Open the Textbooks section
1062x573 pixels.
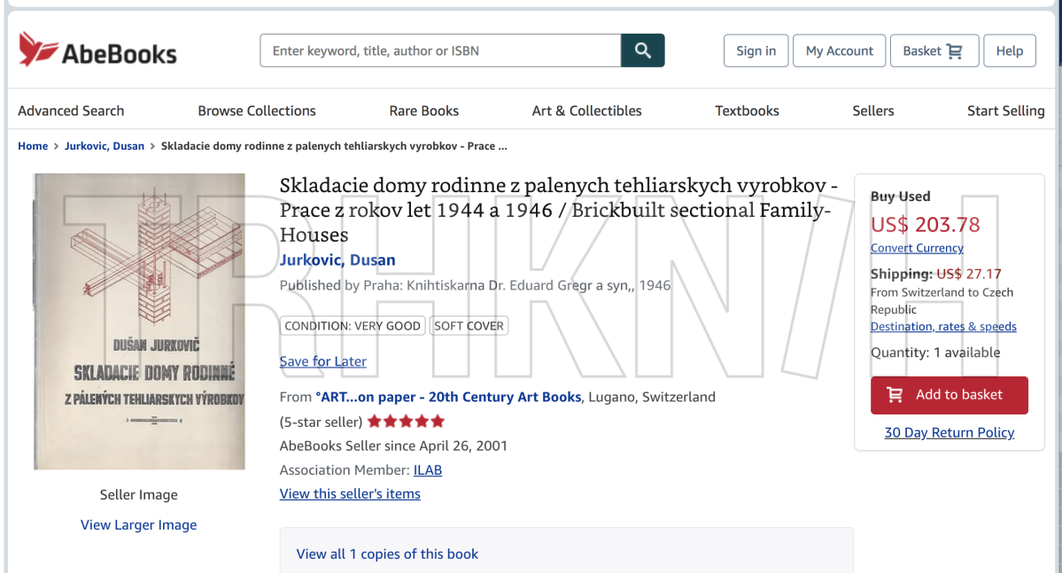(747, 111)
